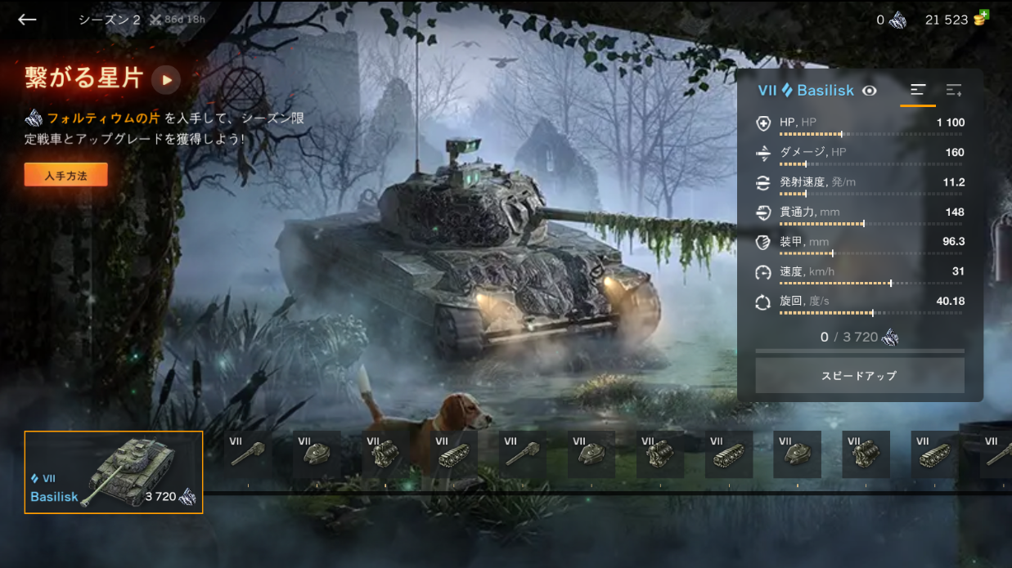This screenshot has width=1012, height=568.
Task: Select the first tracks upgrade icon
Action: [x=454, y=454]
